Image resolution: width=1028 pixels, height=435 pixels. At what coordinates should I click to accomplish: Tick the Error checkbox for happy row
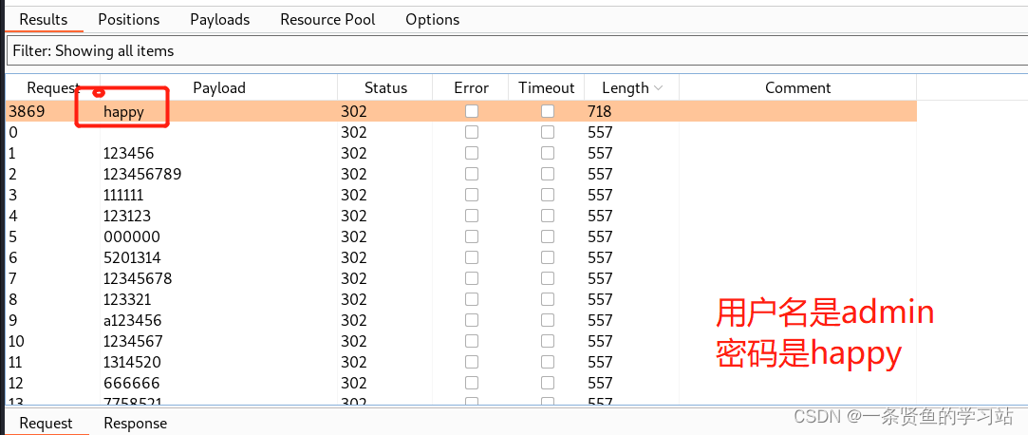click(x=472, y=111)
